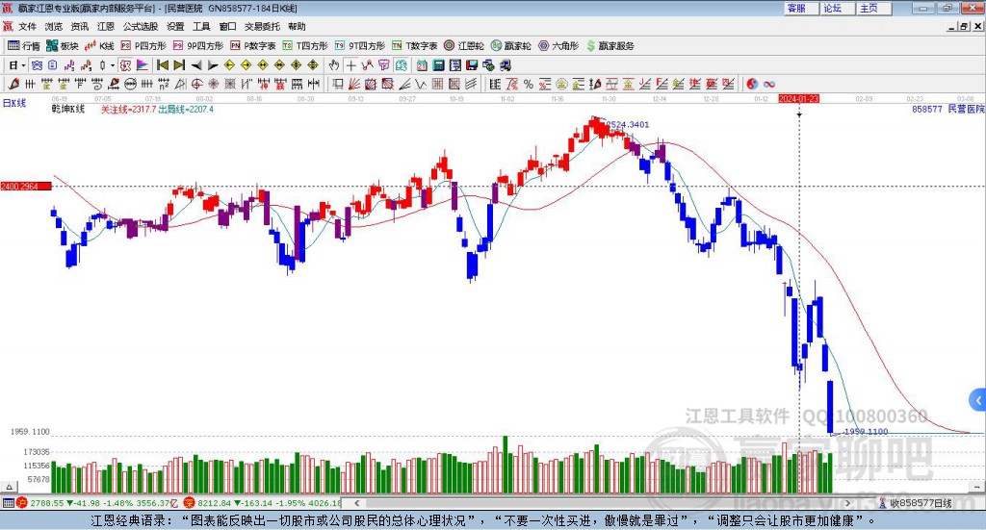Jump to first bar with green skip-start arrow
Image resolution: width=986 pixels, height=530 pixels.
tap(162, 65)
